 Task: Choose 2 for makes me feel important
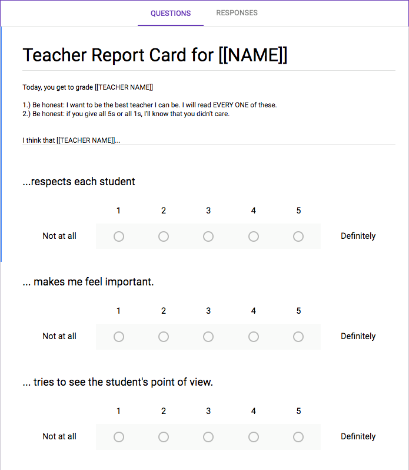[164, 337]
